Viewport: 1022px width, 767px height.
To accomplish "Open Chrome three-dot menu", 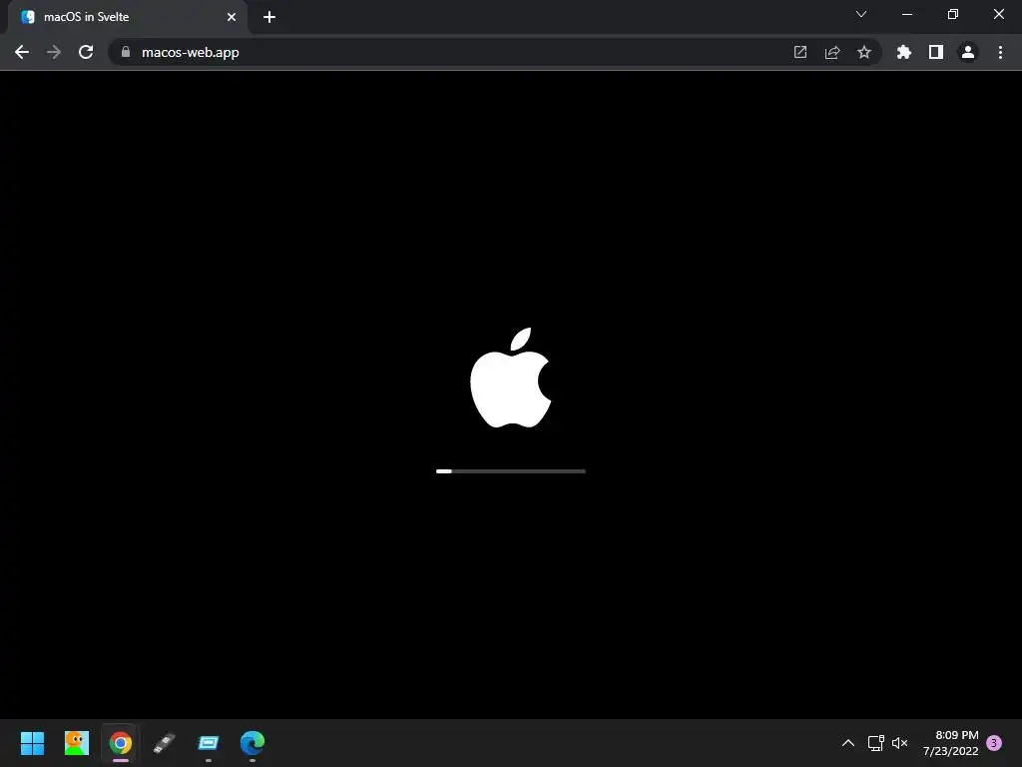I will [x=1000, y=52].
